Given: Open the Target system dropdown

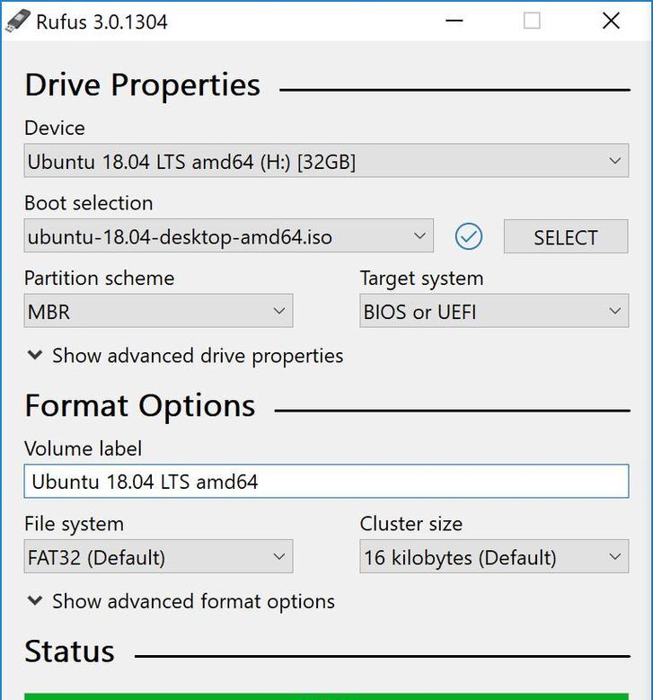Looking at the screenshot, I should (x=494, y=311).
